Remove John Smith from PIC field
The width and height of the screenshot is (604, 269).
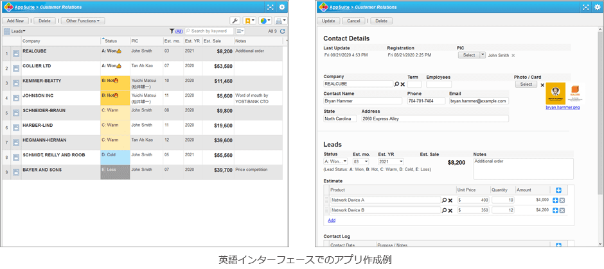tap(513, 56)
